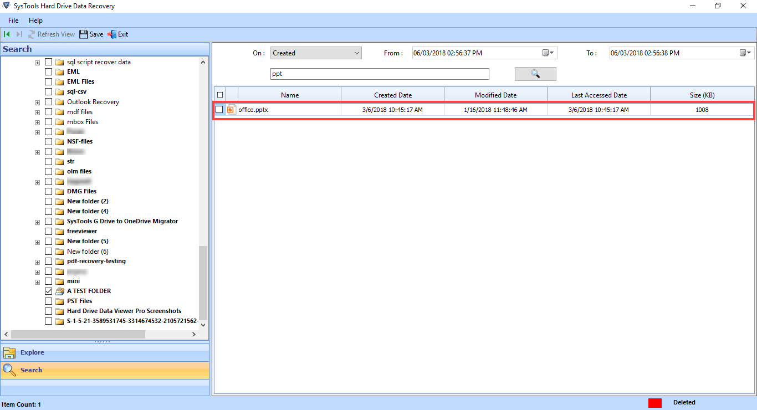Viewport: 757px width, 410px height.
Task: Click the tree panel horizontal scrollbar thumb
Action: tap(78, 335)
